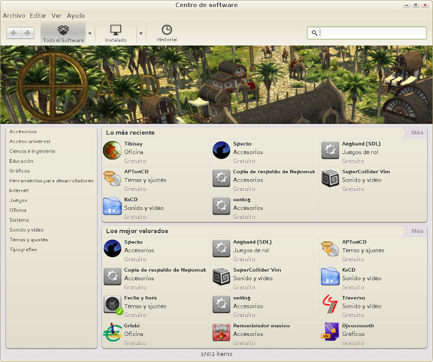Select the Renombrador masivo icon
The width and height of the screenshot is (433, 362).
point(221,332)
